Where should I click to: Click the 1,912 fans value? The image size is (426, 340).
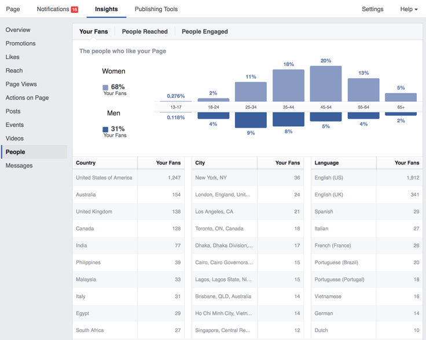[x=413, y=178]
